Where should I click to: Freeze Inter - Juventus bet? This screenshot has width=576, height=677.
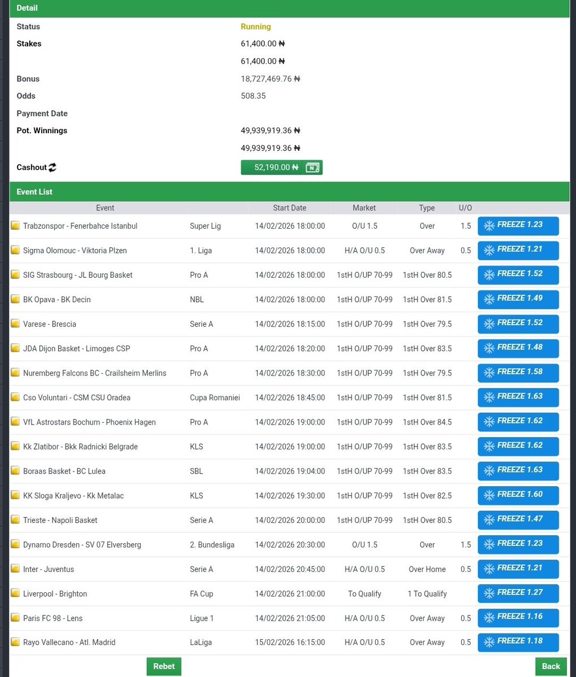point(518,570)
